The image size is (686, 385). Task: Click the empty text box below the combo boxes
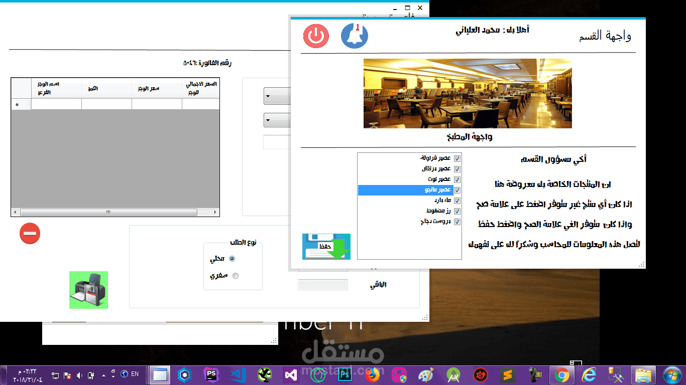point(277,142)
